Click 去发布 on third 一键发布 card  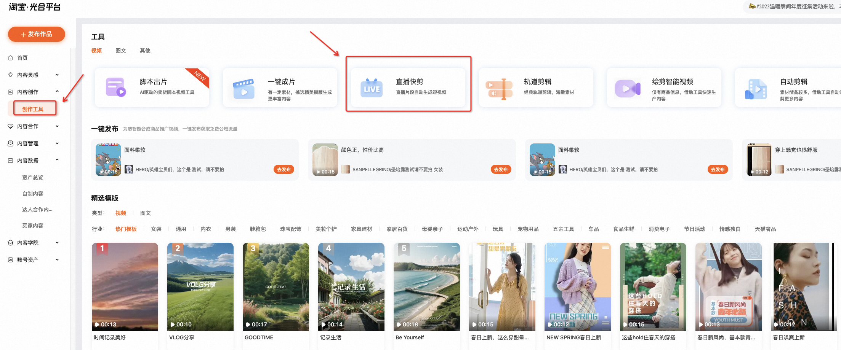pos(718,170)
